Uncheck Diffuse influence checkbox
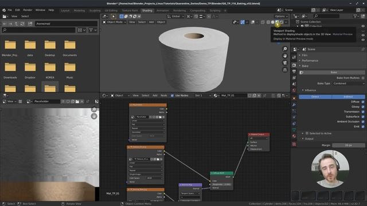The image size is (367, 206). [363, 102]
